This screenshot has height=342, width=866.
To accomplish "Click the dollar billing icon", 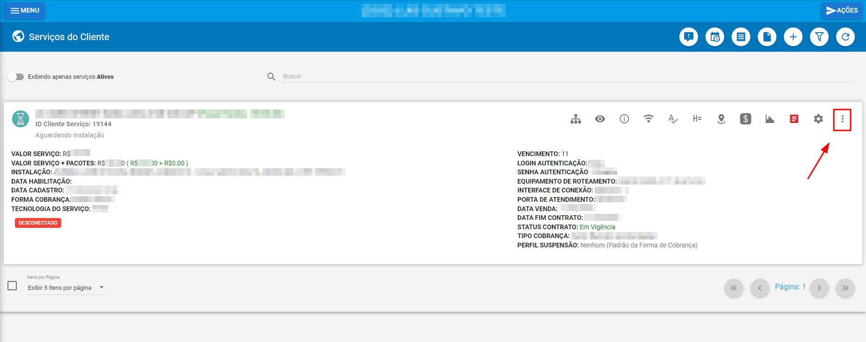I will point(746,119).
